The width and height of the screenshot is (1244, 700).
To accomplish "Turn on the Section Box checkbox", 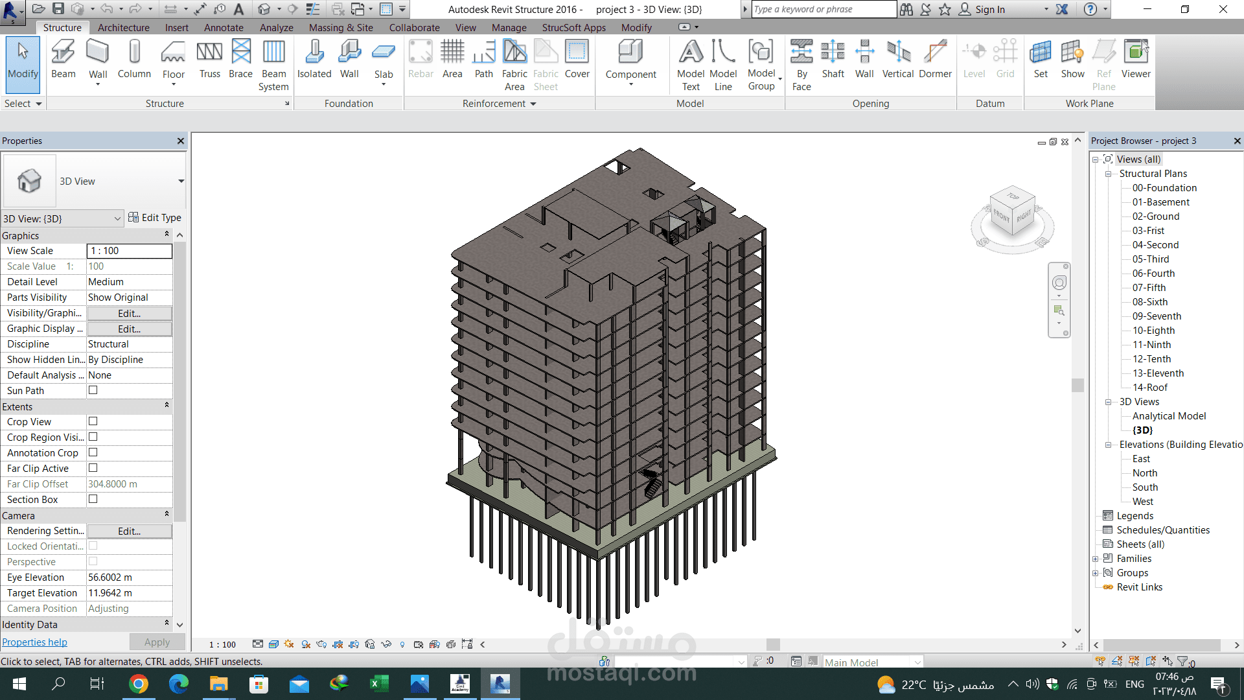I will point(93,499).
